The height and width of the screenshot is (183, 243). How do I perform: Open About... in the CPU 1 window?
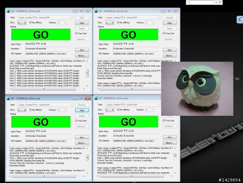tap(170, 56)
